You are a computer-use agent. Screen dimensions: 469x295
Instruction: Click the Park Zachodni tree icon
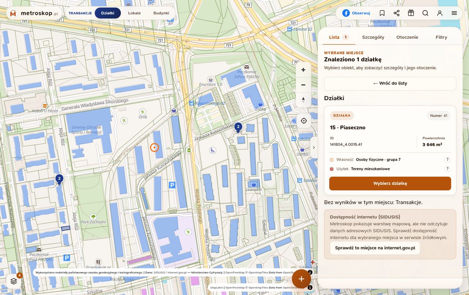[93, 216]
